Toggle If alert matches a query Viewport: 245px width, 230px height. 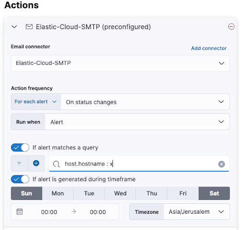(20, 147)
